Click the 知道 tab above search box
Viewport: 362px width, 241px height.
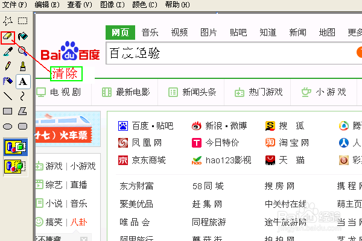pos(268,33)
